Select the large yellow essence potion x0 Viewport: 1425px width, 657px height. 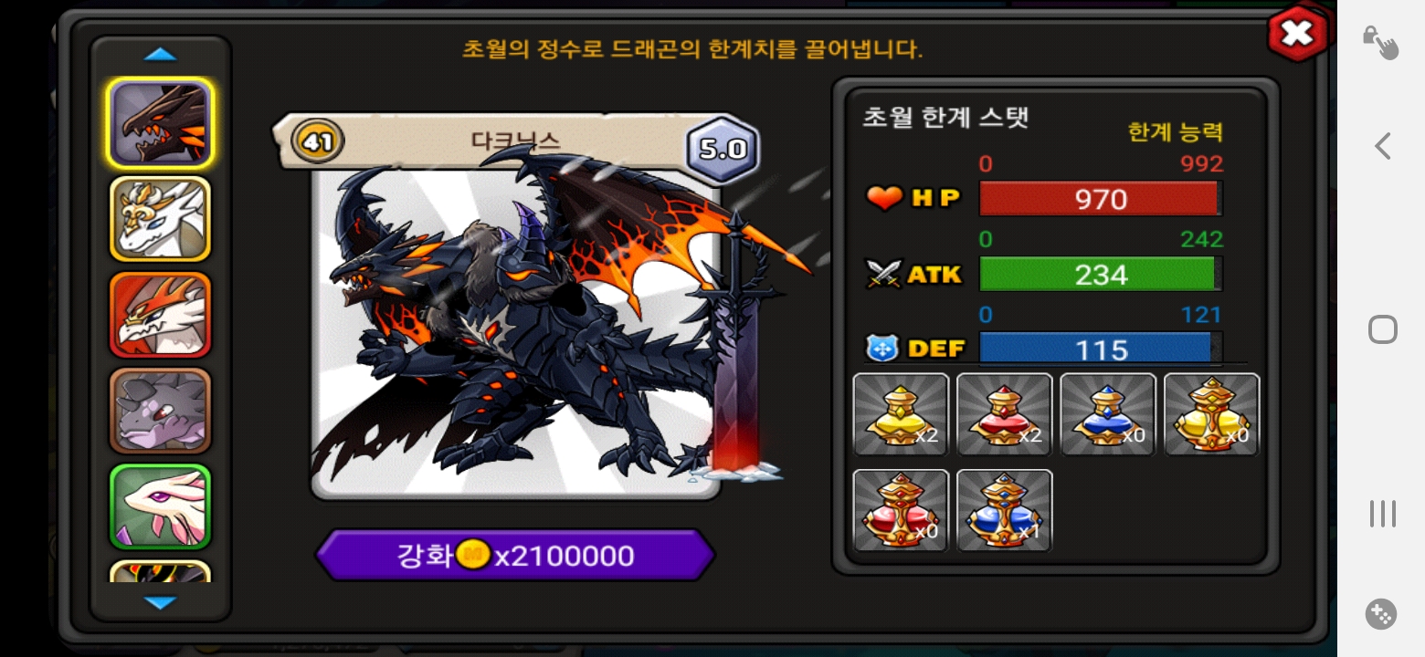point(1212,414)
